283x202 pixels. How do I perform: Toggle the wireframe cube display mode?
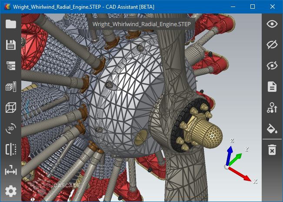[x=11, y=108]
